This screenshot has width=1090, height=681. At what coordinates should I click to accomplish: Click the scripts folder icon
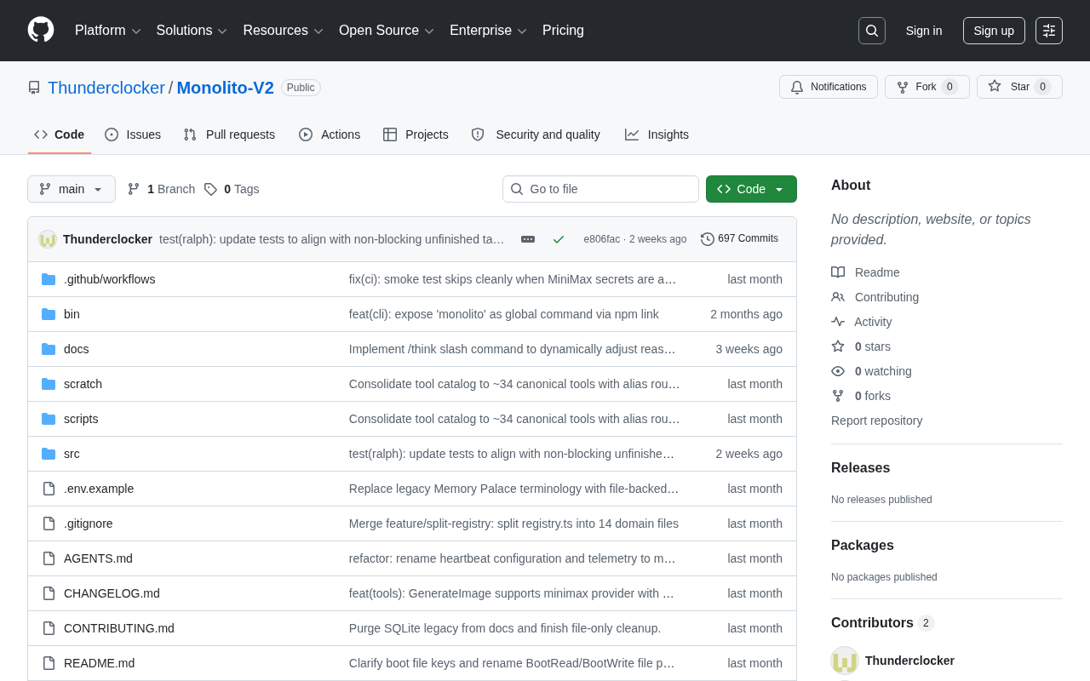49,419
